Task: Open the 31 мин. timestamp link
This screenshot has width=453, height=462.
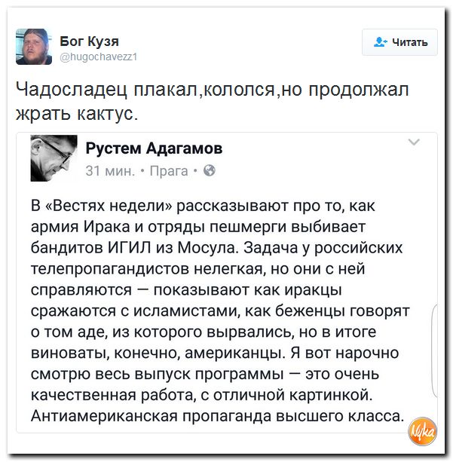Action: (x=110, y=171)
